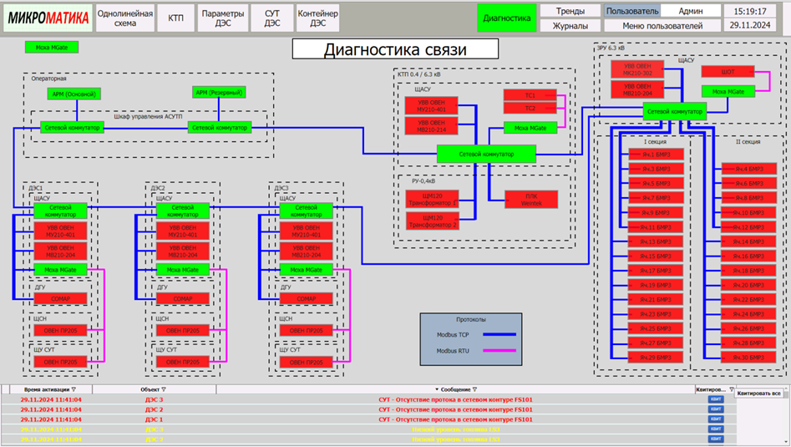Open the Тренды page

coord(570,11)
